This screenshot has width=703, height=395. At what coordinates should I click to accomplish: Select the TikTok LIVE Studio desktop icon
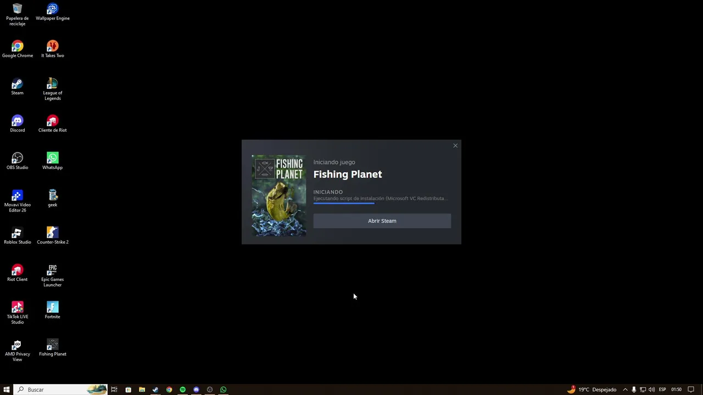coord(18,313)
